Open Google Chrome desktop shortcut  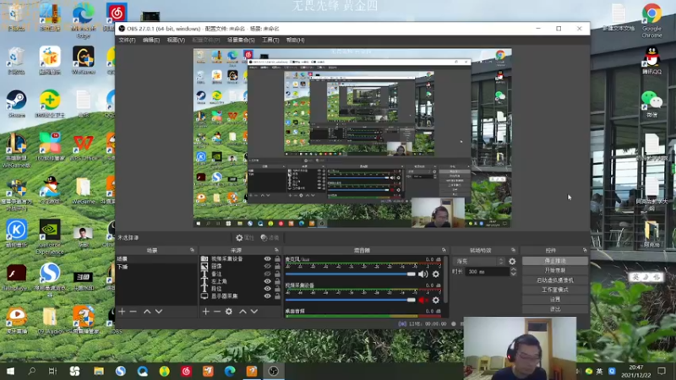(x=651, y=20)
